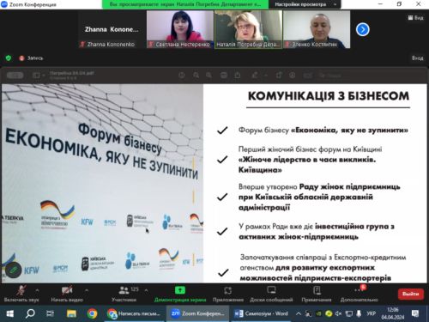Unmute microphone with Включить звук button
429x322 pixels.
coord(21,294)
